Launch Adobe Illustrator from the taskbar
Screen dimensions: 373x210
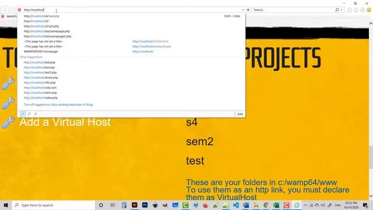tap(135, 205)
